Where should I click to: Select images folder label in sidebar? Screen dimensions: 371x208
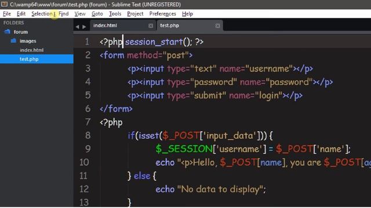pos(28,41)
